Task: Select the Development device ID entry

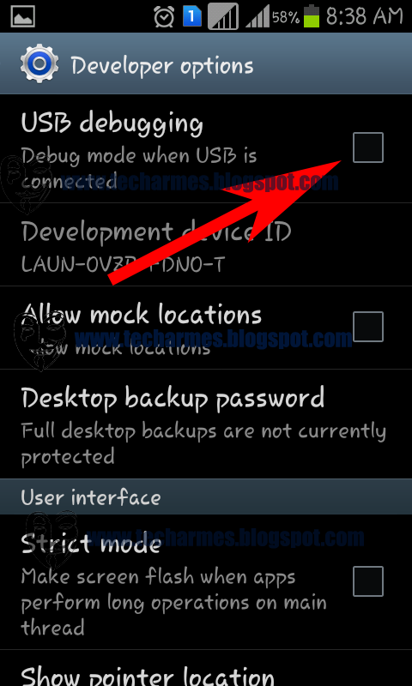Action: [206, 244]
